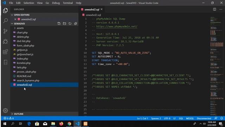Screen dimensions: 225x127
Task: Open search_byname.php in explorer
Action: pyautogui.click(x=28, y=80)
